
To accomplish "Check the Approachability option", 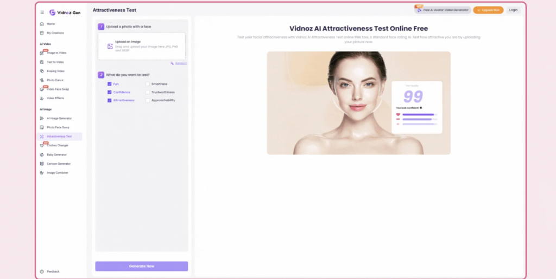I will (148, 100).
